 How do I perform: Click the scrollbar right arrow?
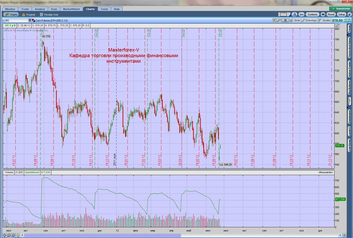(x=341, y=235)
